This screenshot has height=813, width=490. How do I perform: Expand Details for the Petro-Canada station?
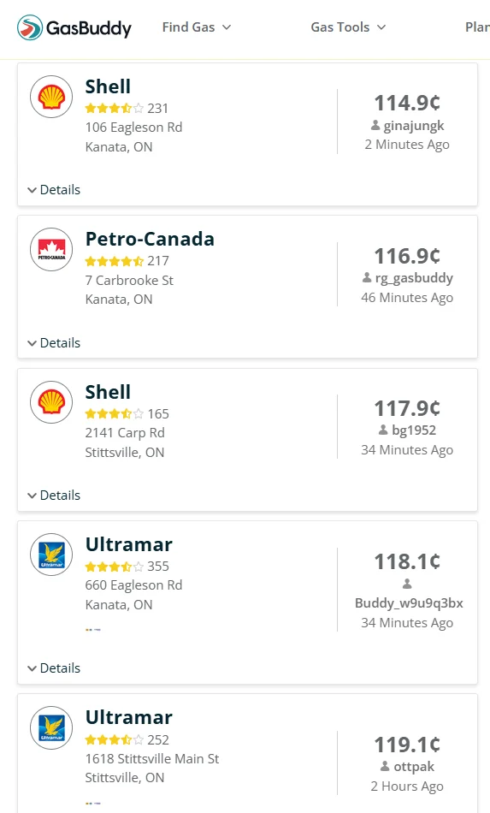coord(54,342)
